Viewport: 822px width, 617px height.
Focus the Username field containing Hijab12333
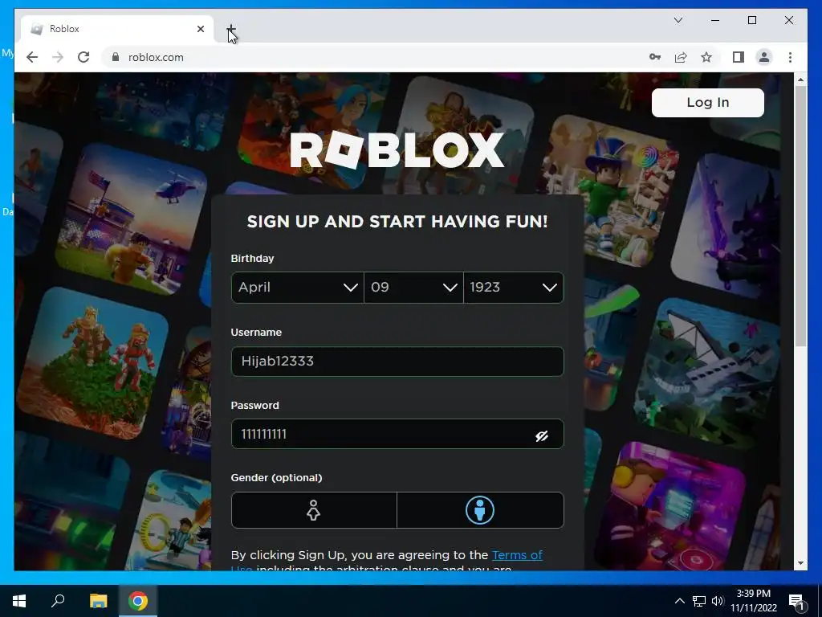point(397,361)
